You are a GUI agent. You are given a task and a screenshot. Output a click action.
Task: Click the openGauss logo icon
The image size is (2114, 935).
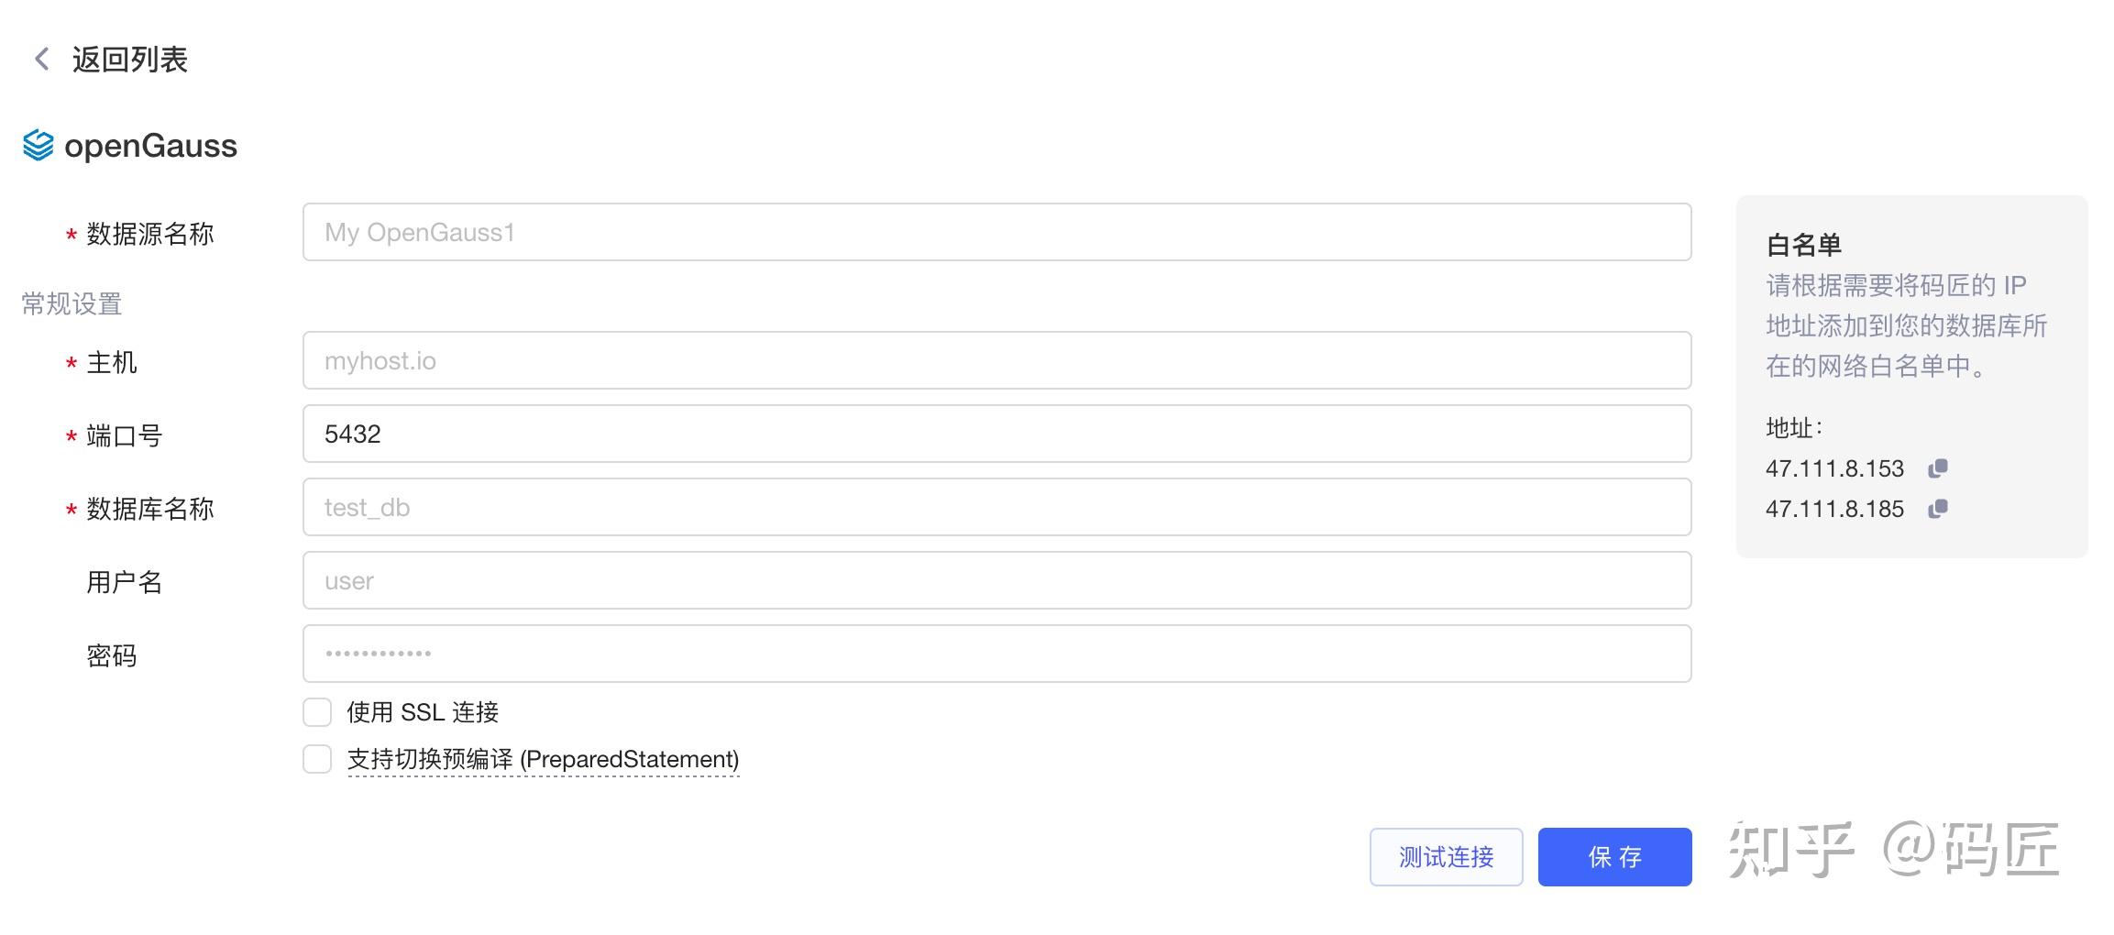pos(39,146)
